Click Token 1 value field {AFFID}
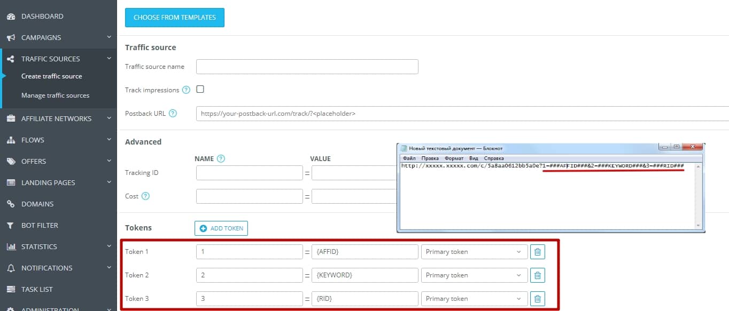This screenshot has height=311, width=729. tap(365, 252)
